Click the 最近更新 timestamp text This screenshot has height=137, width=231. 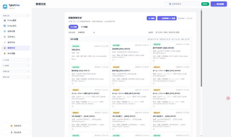point(185,18)
